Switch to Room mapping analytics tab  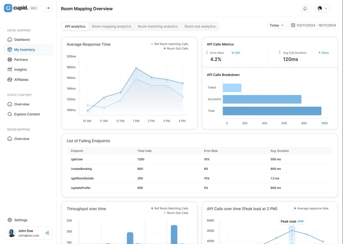(x=111, y=27)
